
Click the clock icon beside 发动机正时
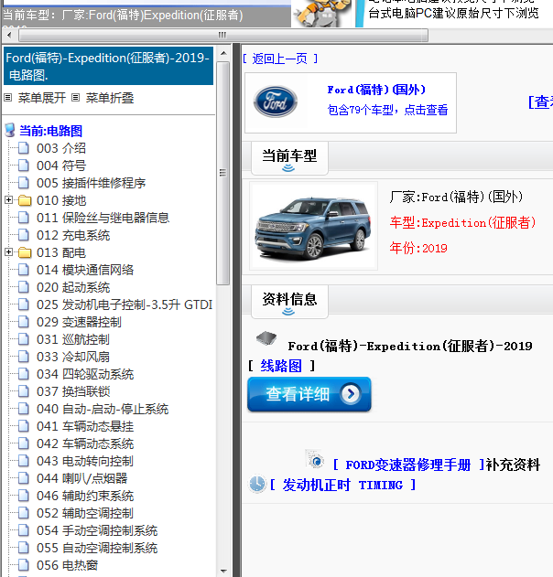pos(256,484)
